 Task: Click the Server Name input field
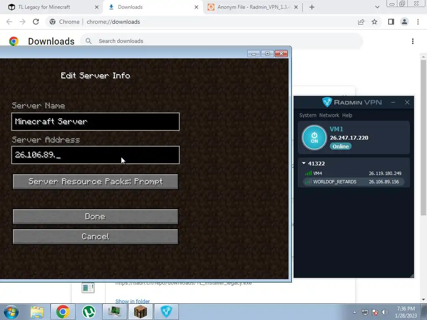tap(95, 122)
